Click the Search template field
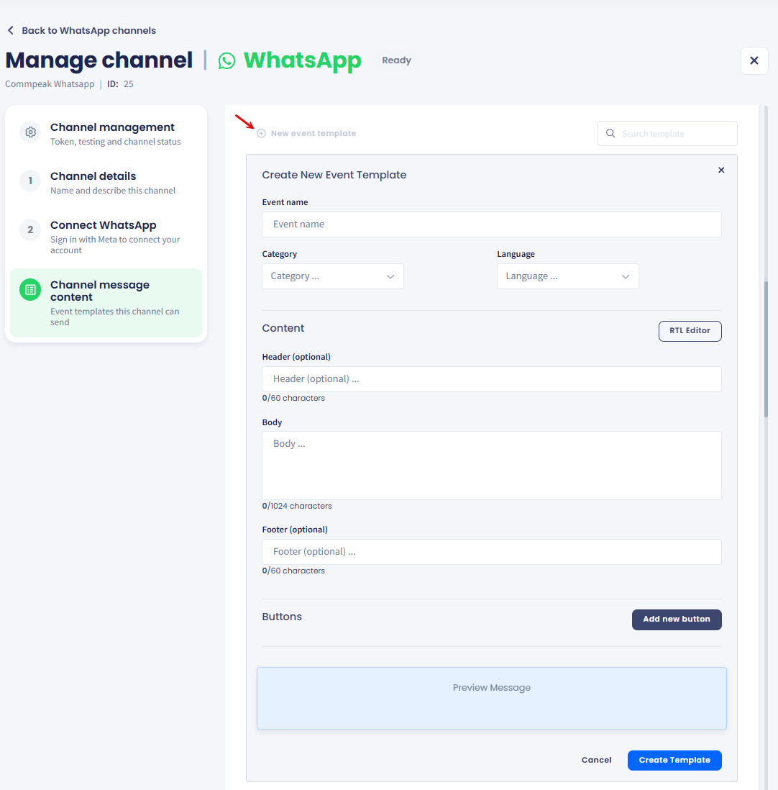 pos(667,134)
